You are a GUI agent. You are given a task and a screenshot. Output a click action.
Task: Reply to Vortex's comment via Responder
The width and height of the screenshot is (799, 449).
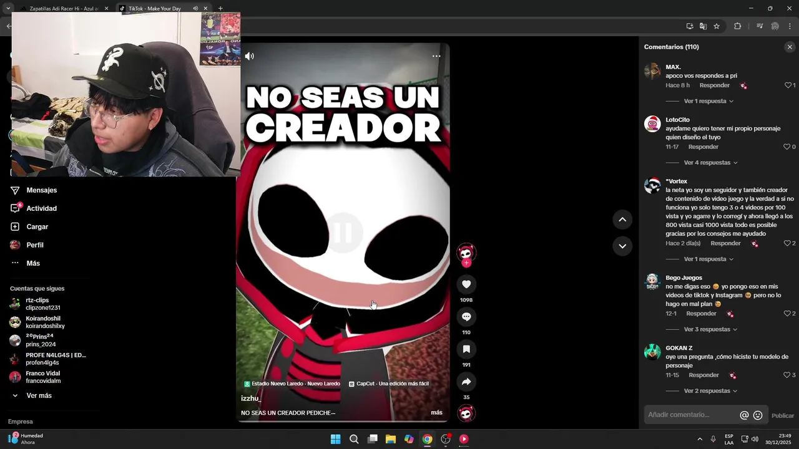pos(725,243)
